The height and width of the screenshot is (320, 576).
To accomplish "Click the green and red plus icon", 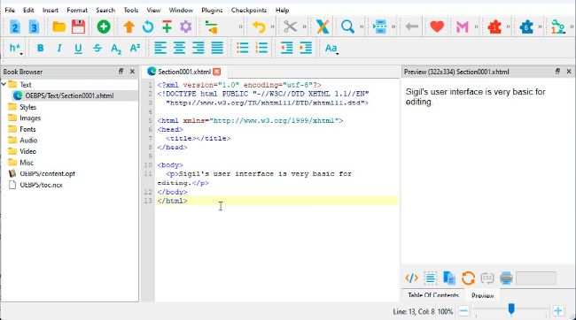I will pyautogui.click(x=167, y=27).
